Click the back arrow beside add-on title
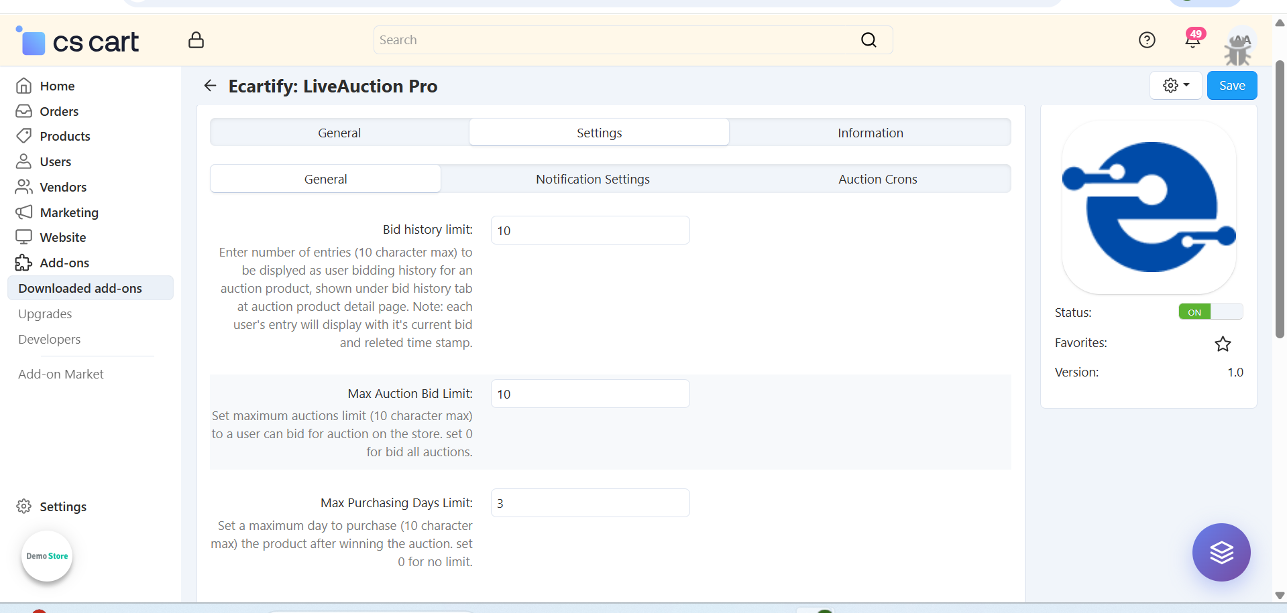1287x613 pixels. 210,86
